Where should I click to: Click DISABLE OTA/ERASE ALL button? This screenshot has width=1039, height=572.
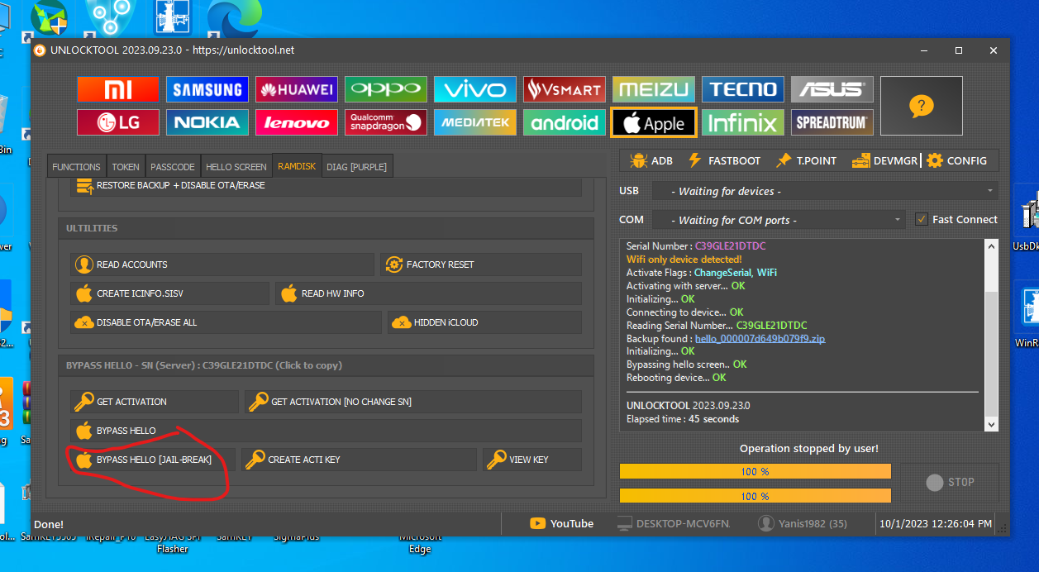click(x=226, y=322)
